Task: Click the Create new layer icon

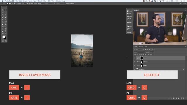Action: 181,98
